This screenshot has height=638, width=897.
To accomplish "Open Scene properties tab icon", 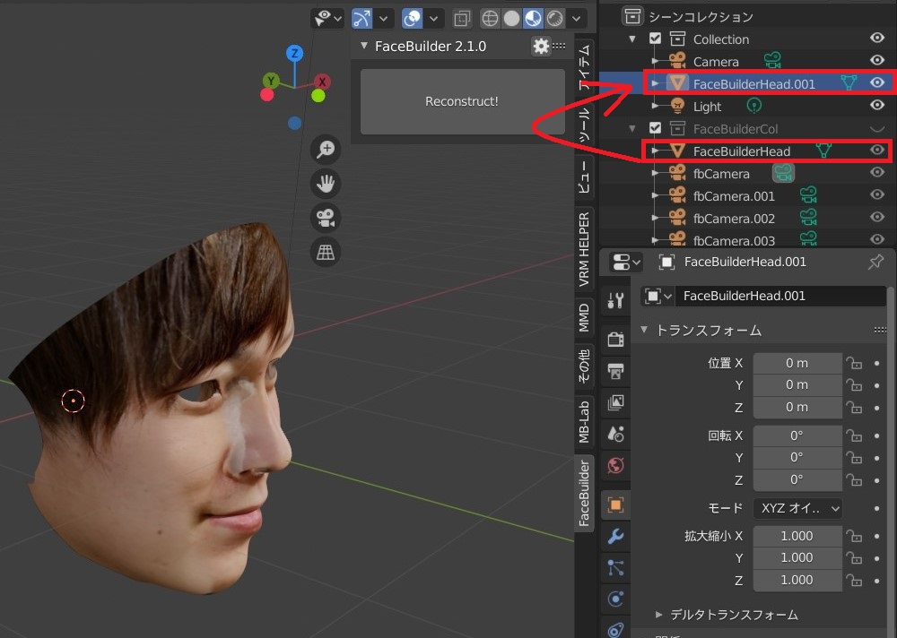I will [615, 434].
